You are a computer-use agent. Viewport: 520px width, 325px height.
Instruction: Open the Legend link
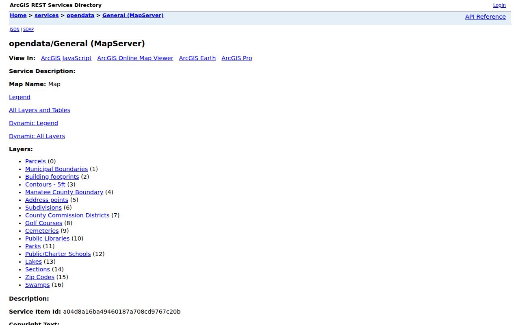[x=19, y=97]
